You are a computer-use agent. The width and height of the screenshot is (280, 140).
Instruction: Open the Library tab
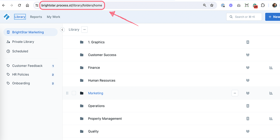click(x=20, y=17)
